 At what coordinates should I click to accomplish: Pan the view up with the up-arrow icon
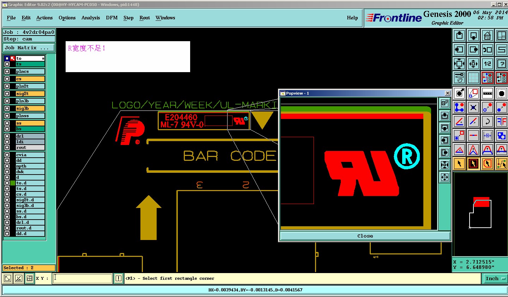[459, 36]
